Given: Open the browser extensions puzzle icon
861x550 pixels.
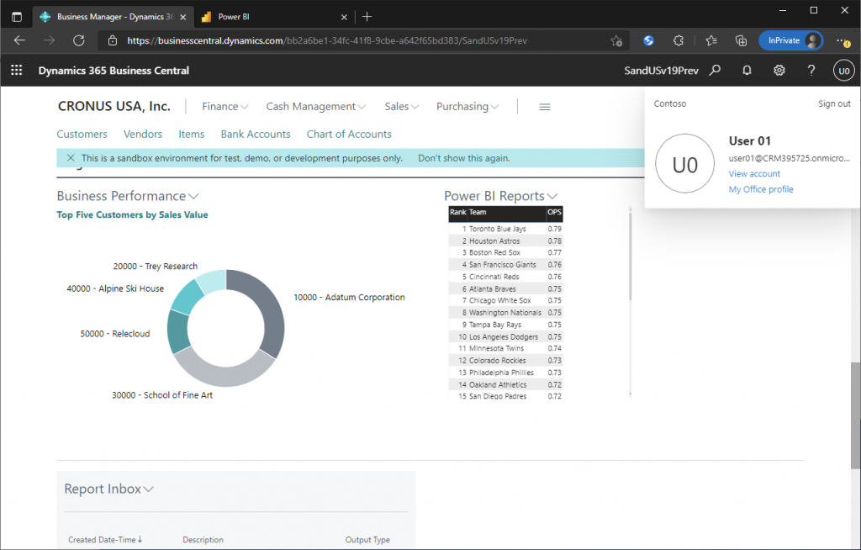Looking at the screenshot, I should 679,40.
